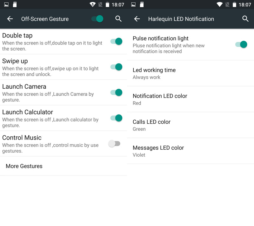The width and height of the screenshot is (254, 226).
Task: Tap the left status bar picture notification icon
Action: tap(6, 5)
